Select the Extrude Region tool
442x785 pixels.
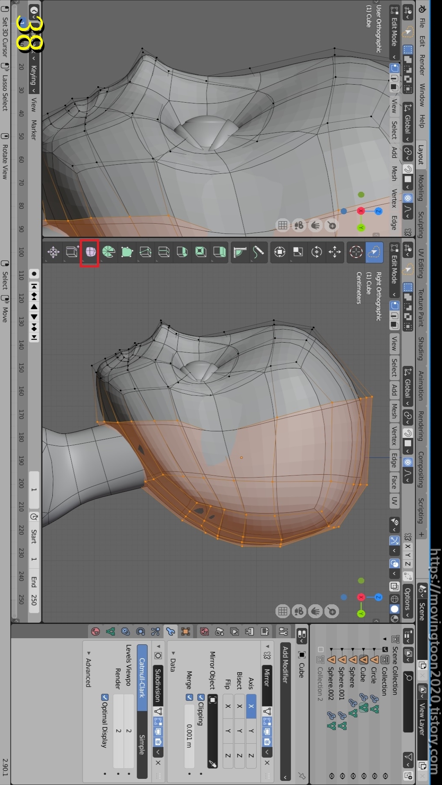[x=219, y=252]
